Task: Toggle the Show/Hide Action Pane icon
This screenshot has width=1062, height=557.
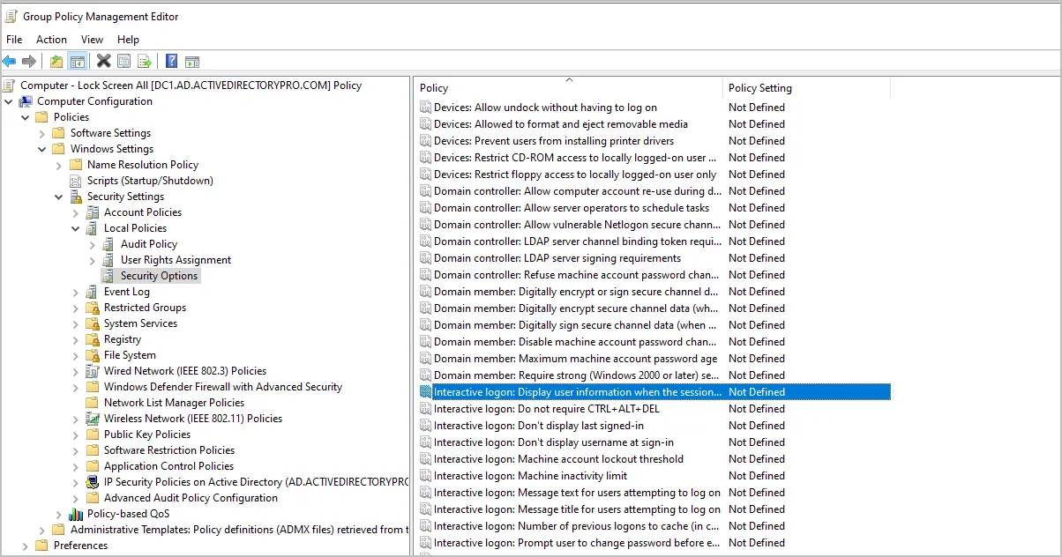Action: click(x=192, y=61)
